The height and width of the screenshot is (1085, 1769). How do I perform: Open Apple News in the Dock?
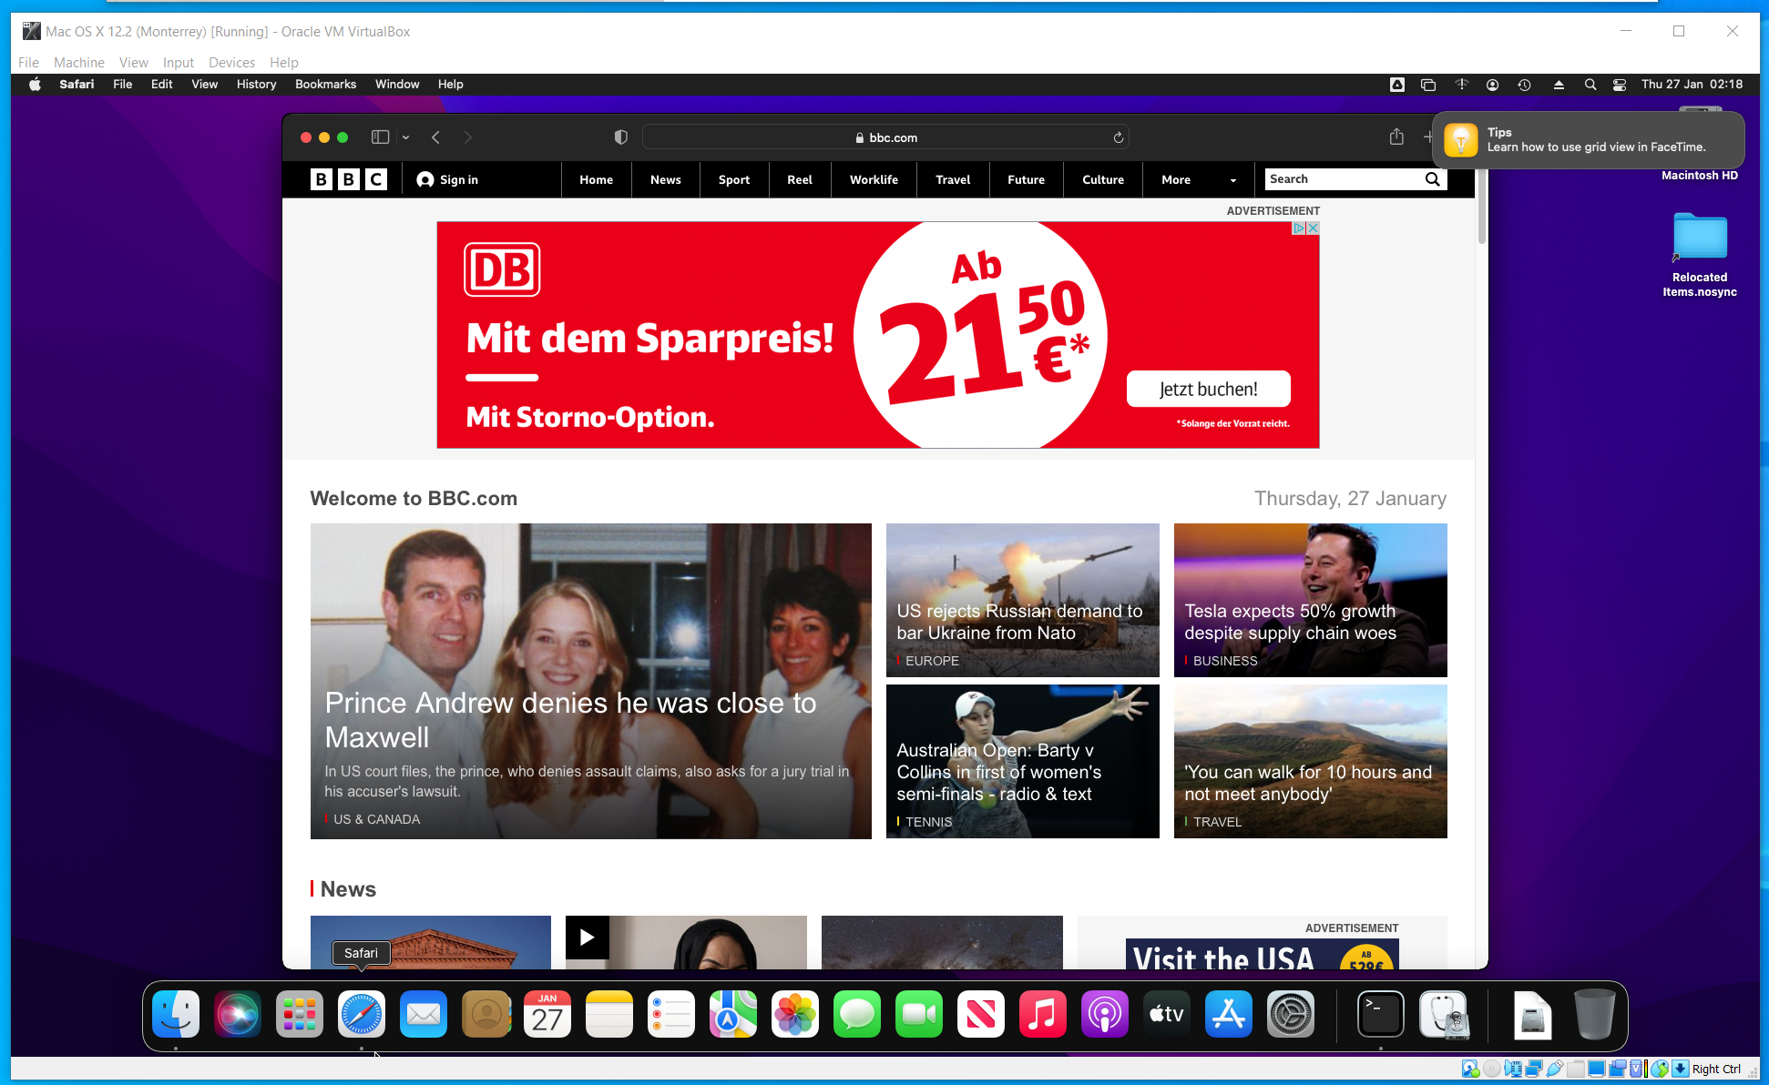981,1014
